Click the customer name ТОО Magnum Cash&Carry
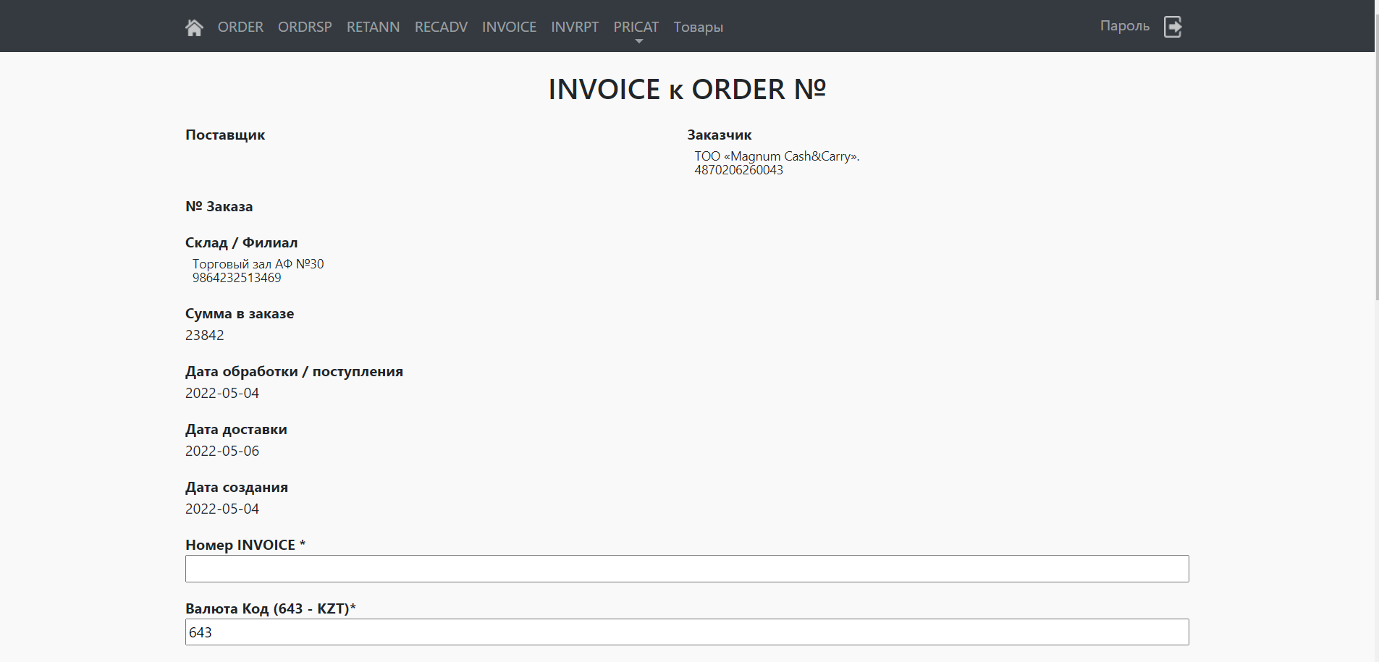This screenshot has width=1379, height=662. coord(776,156)
